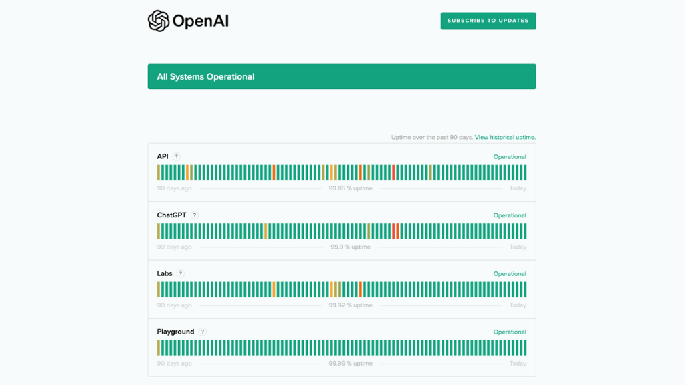This screenshot has width=685, height=385.
Task: Click the leftmost yellow bar in Labs uptime
Action: coord(159,289)
